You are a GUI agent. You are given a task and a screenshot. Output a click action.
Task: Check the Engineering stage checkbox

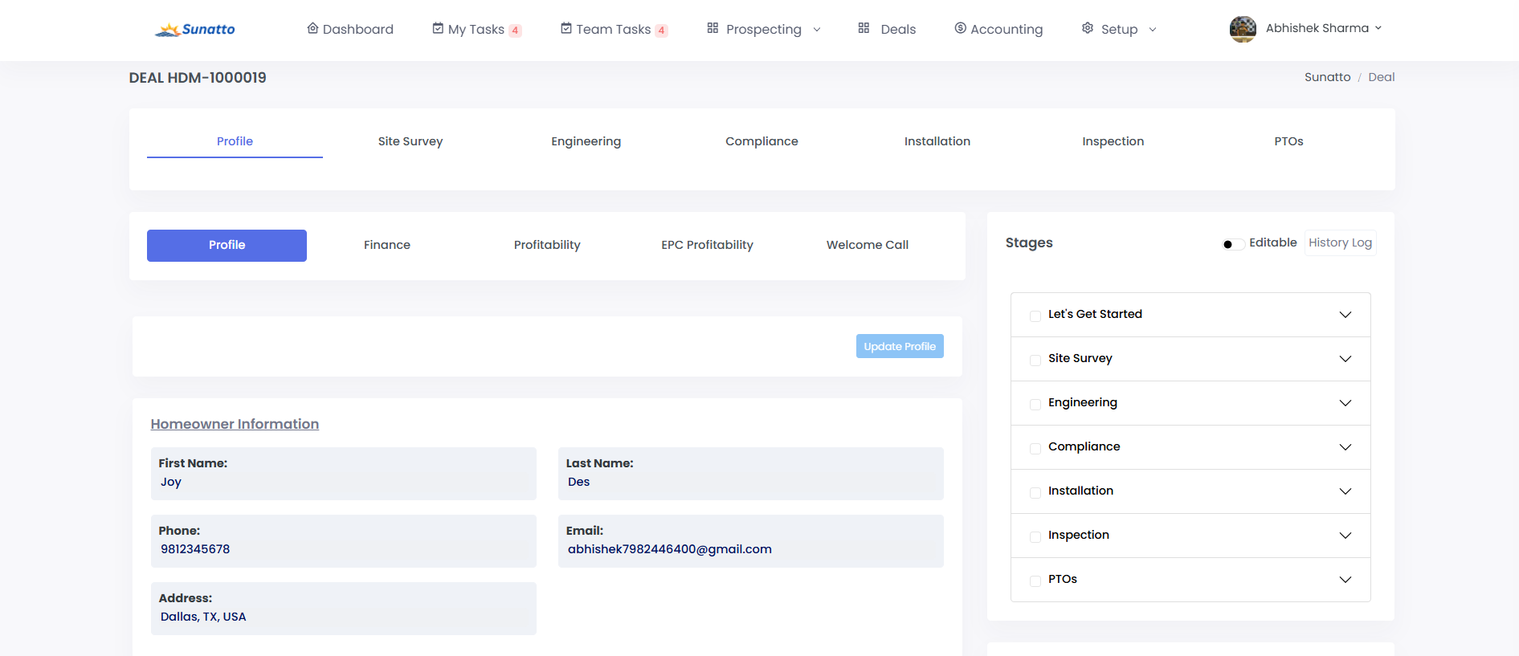click(x=1035, y=404)
